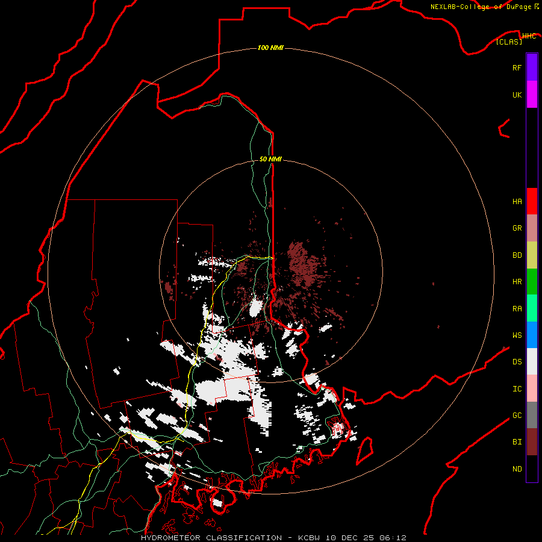Click the 50 NMI range ring label
Image resolution: width=542 pixels, height=542 pixels.
(x=270, y=159)
